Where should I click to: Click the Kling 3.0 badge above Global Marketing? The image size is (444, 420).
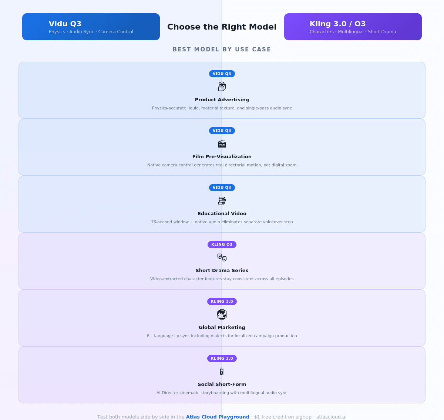click(x=222, y=301)
